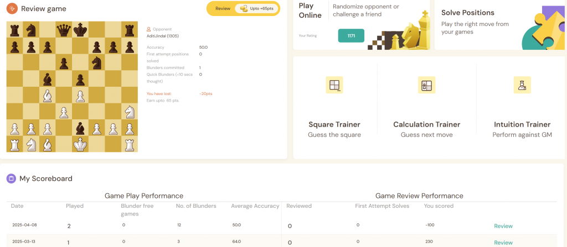Select the black knight on b8
567x247 pixels.
[x=31, y=30]
